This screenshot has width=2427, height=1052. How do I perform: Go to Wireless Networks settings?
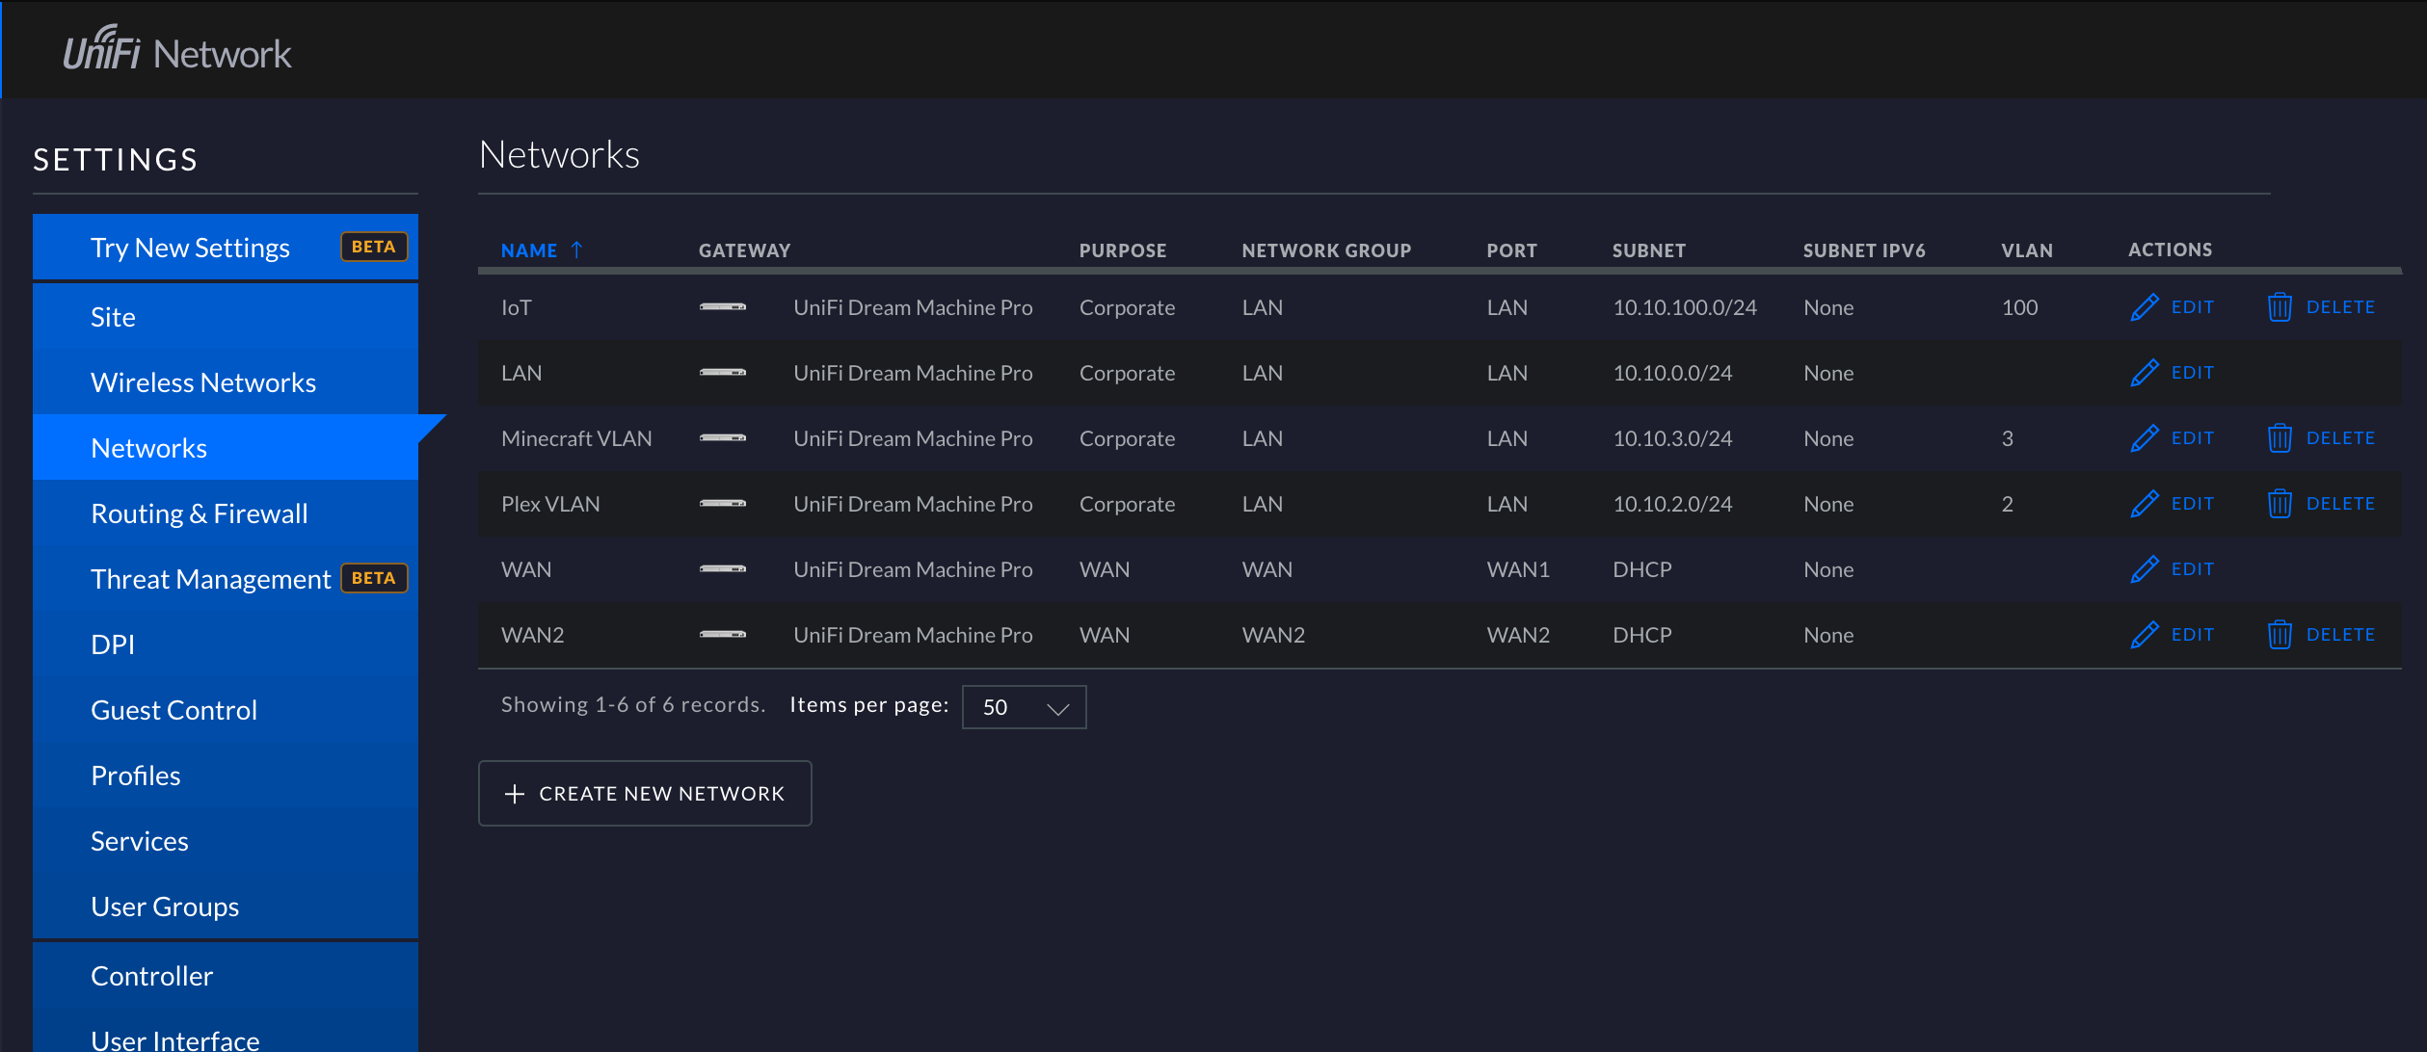[x=226, y=382]
